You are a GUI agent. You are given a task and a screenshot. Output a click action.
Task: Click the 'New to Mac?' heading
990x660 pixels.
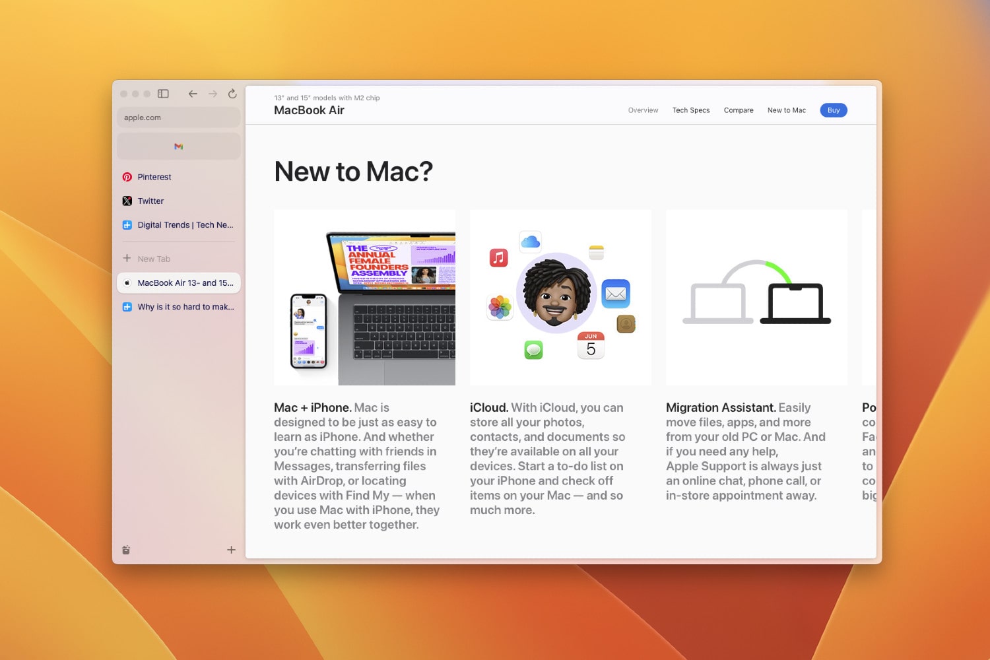coord(354,172)
